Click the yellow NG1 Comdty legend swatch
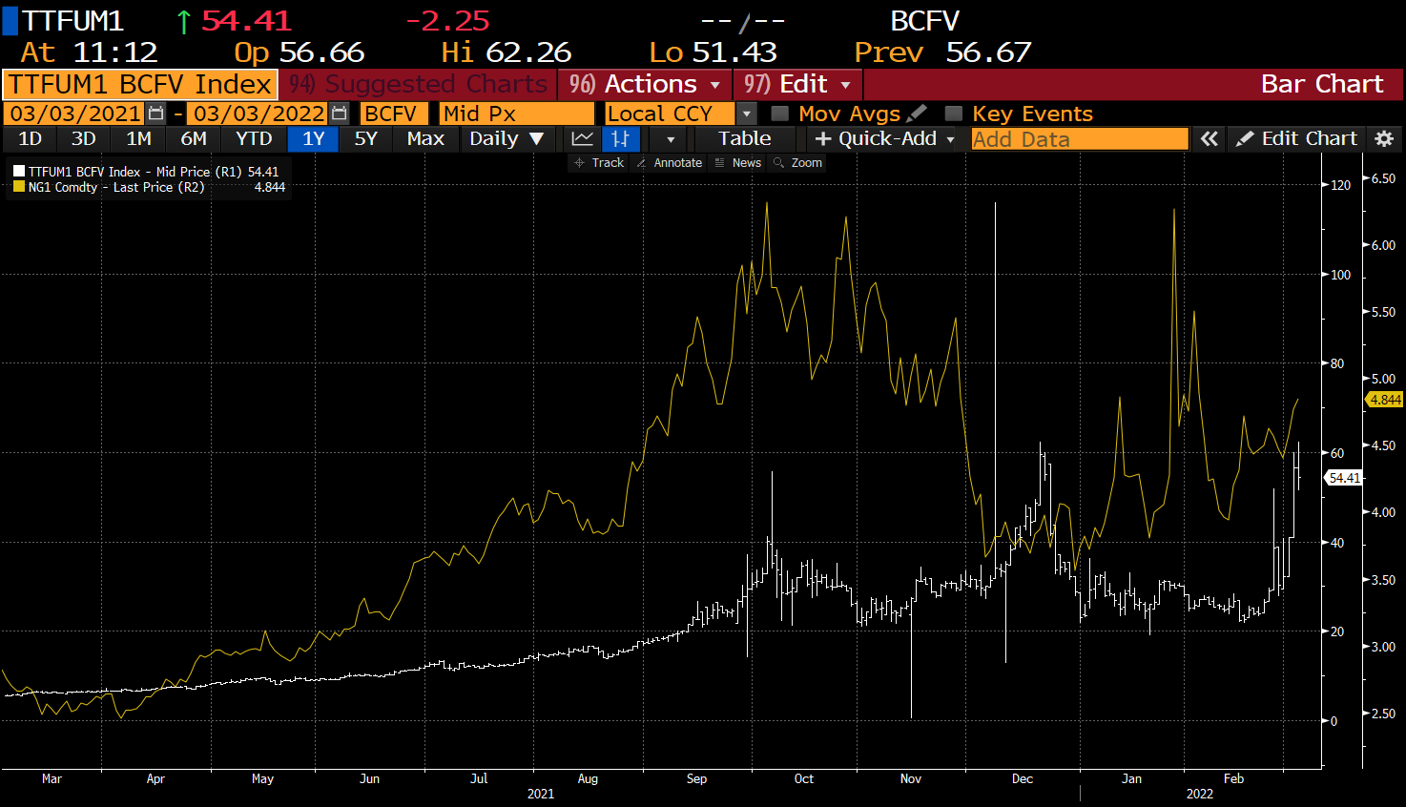The width and height of the screenshot is (1406, 807). click(x=19, y=188)
